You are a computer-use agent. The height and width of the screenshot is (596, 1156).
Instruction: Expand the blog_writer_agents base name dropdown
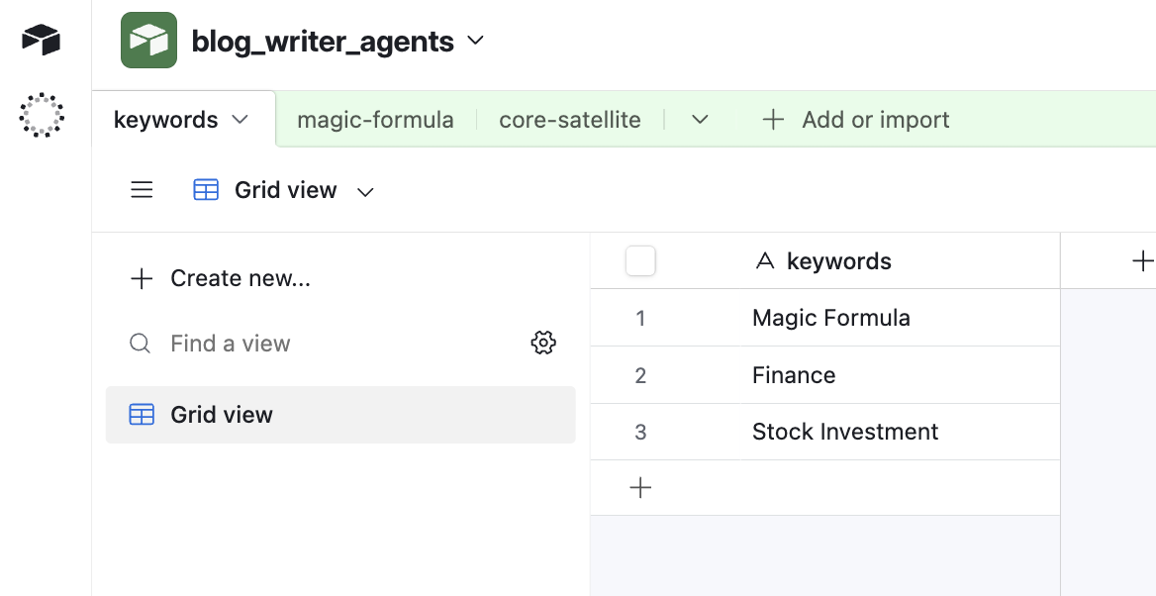(476, 41)
